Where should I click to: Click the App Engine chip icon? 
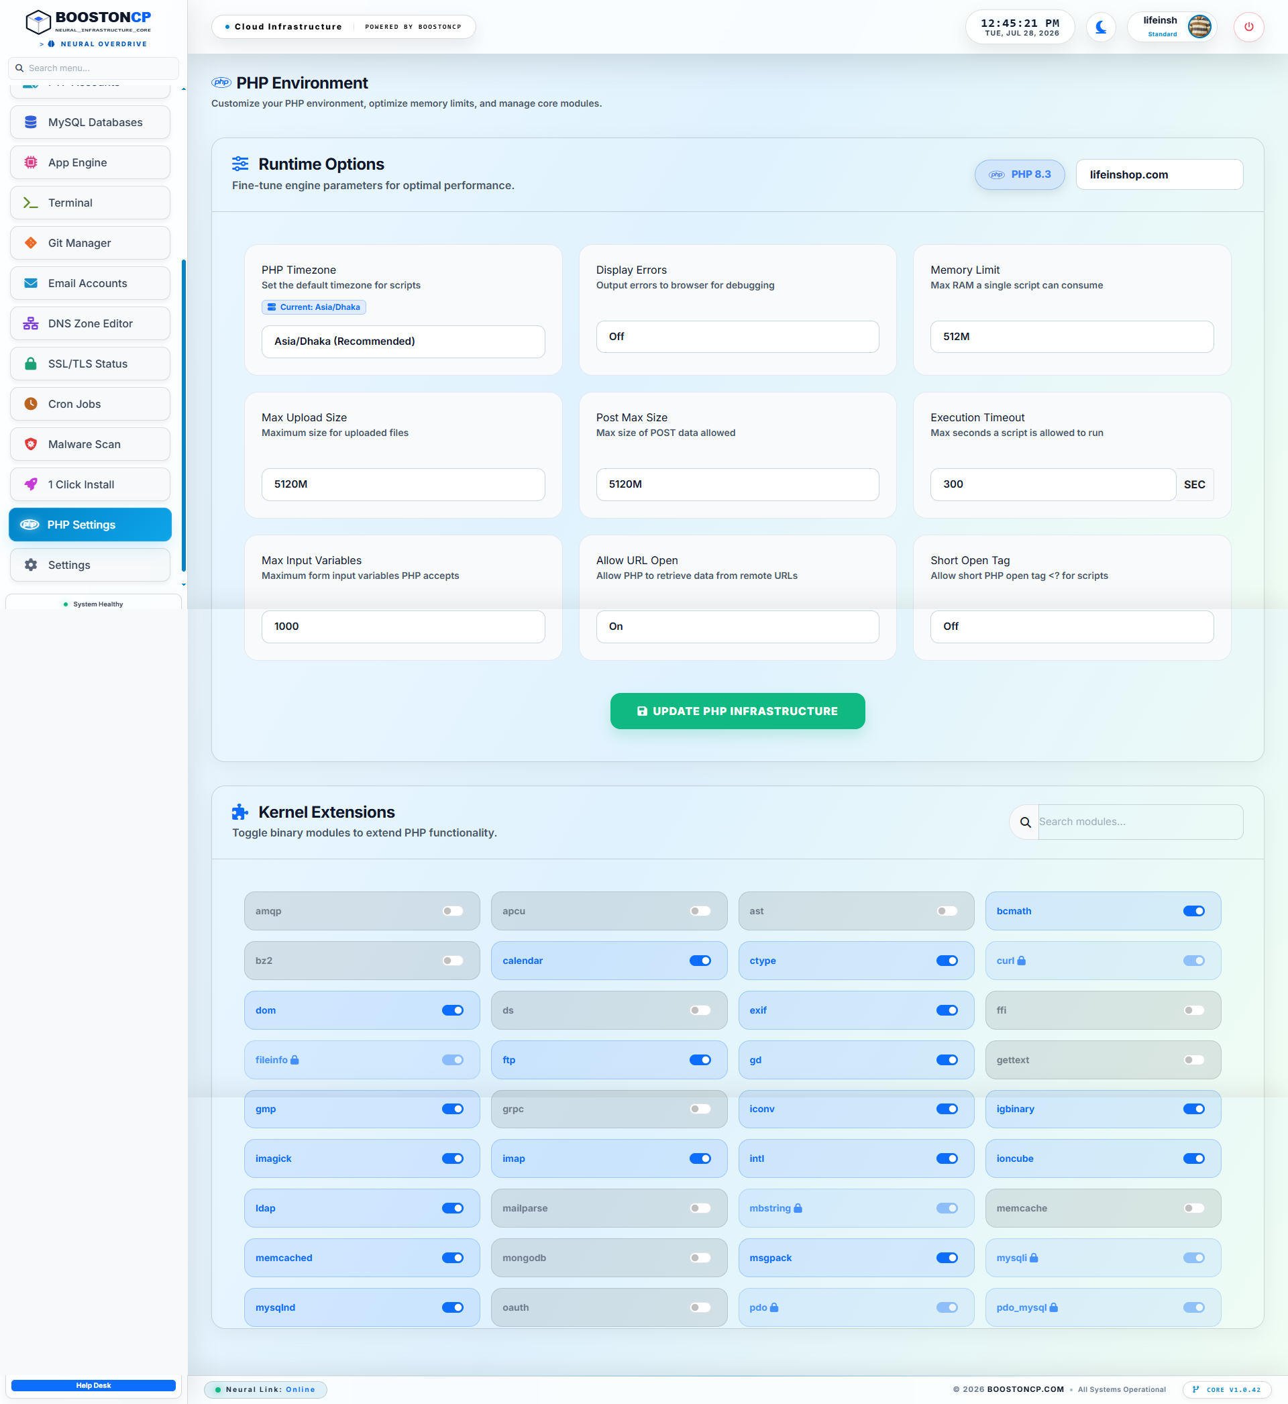(31, 162)
